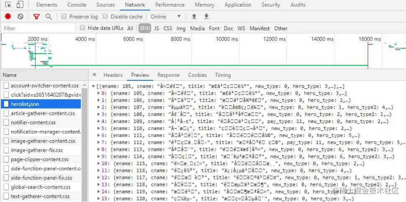
Task: Filter requests by Font
Action: tap(214, 28)
